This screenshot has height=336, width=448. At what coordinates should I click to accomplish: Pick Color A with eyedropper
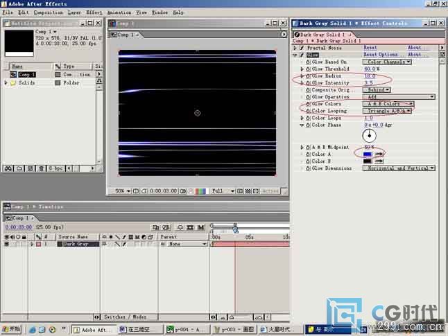[379, 154]
